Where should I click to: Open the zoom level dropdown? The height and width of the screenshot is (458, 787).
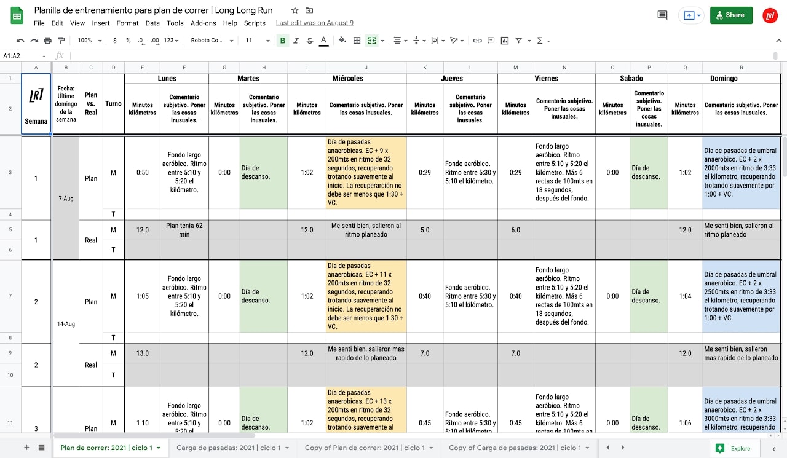[89, 41]
